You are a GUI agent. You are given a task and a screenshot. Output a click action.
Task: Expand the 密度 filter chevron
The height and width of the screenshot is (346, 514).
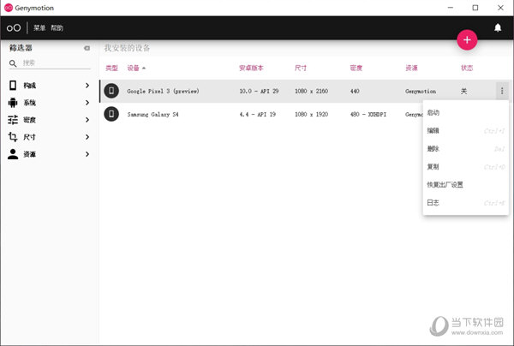point(87,120)
